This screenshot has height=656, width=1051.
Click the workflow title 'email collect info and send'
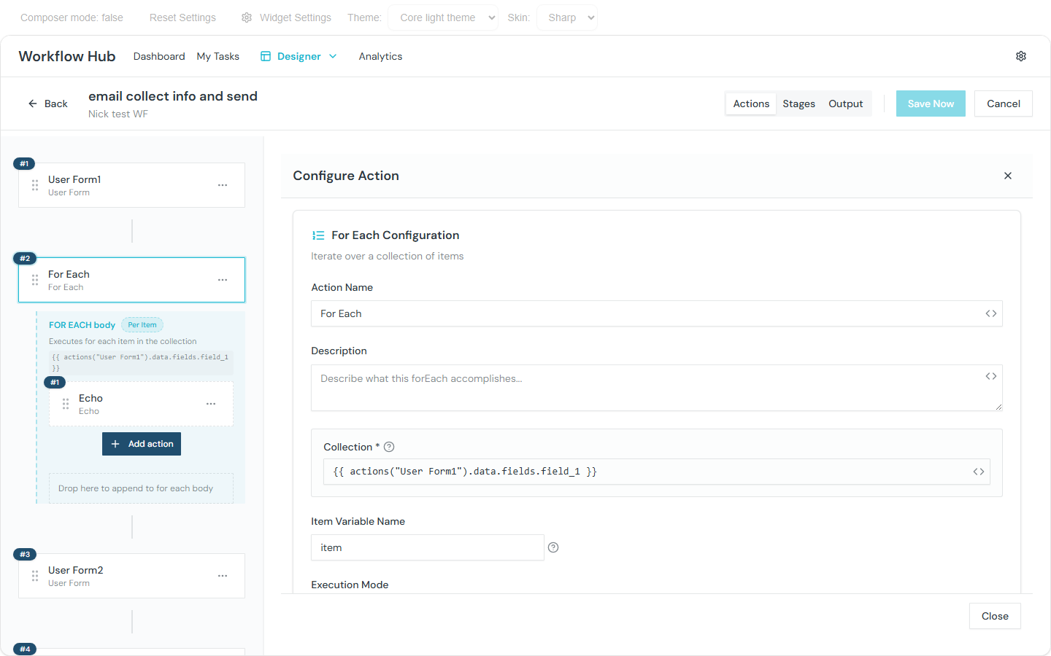pyautogui.click(x=173, y=96)
